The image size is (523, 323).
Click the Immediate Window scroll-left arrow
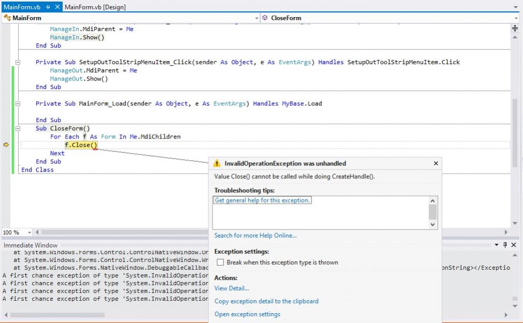pos(6,315)
